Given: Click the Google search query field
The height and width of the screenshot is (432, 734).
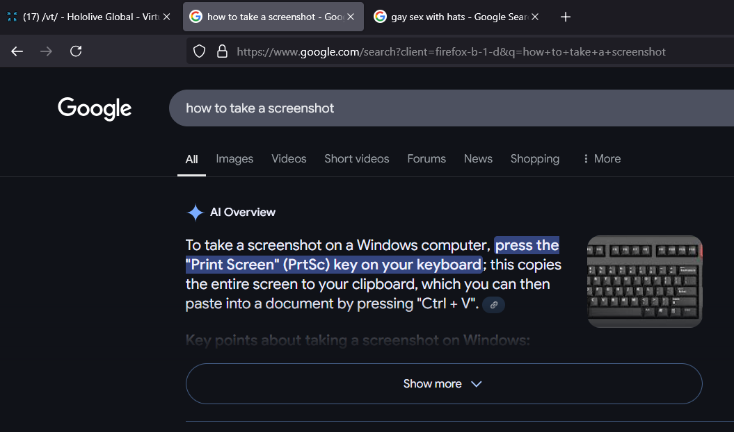Looking at the screenshot, I should pos(417,108).
